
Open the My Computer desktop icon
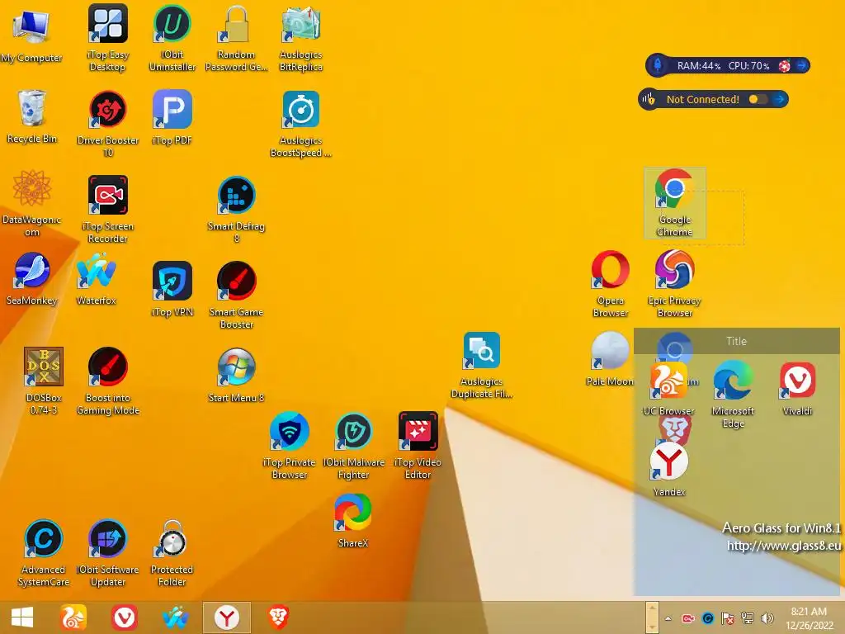click(x=31, y=35)
